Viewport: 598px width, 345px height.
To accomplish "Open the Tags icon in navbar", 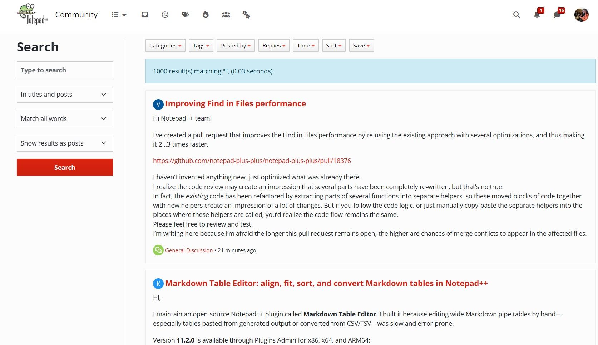I will click(x=185, y=15).
